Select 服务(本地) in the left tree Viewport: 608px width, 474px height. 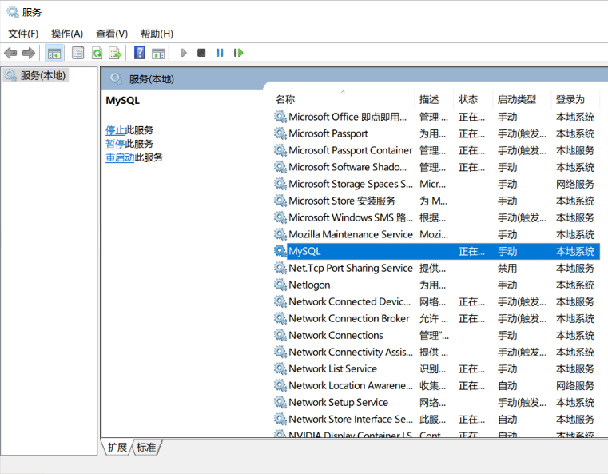coord(36,75)
